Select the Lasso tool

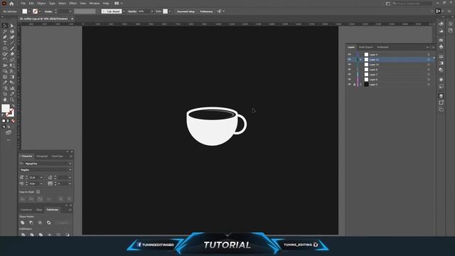[x=12, y=31]
